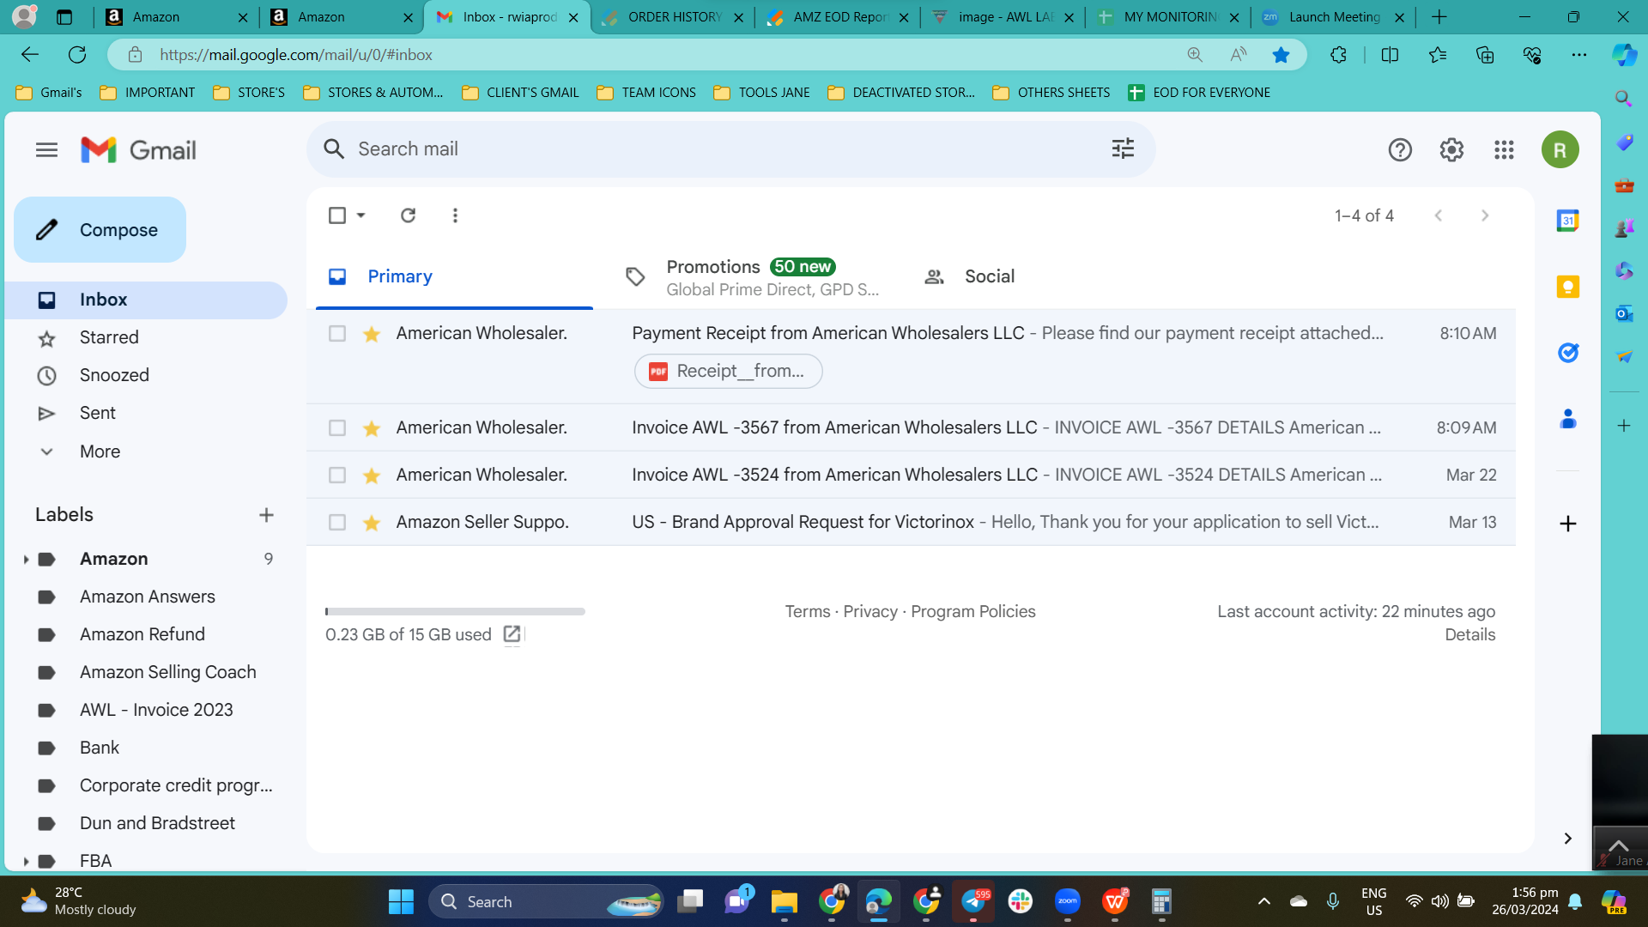
Task: View account activity Details
Action: (x=1470, y=635)
